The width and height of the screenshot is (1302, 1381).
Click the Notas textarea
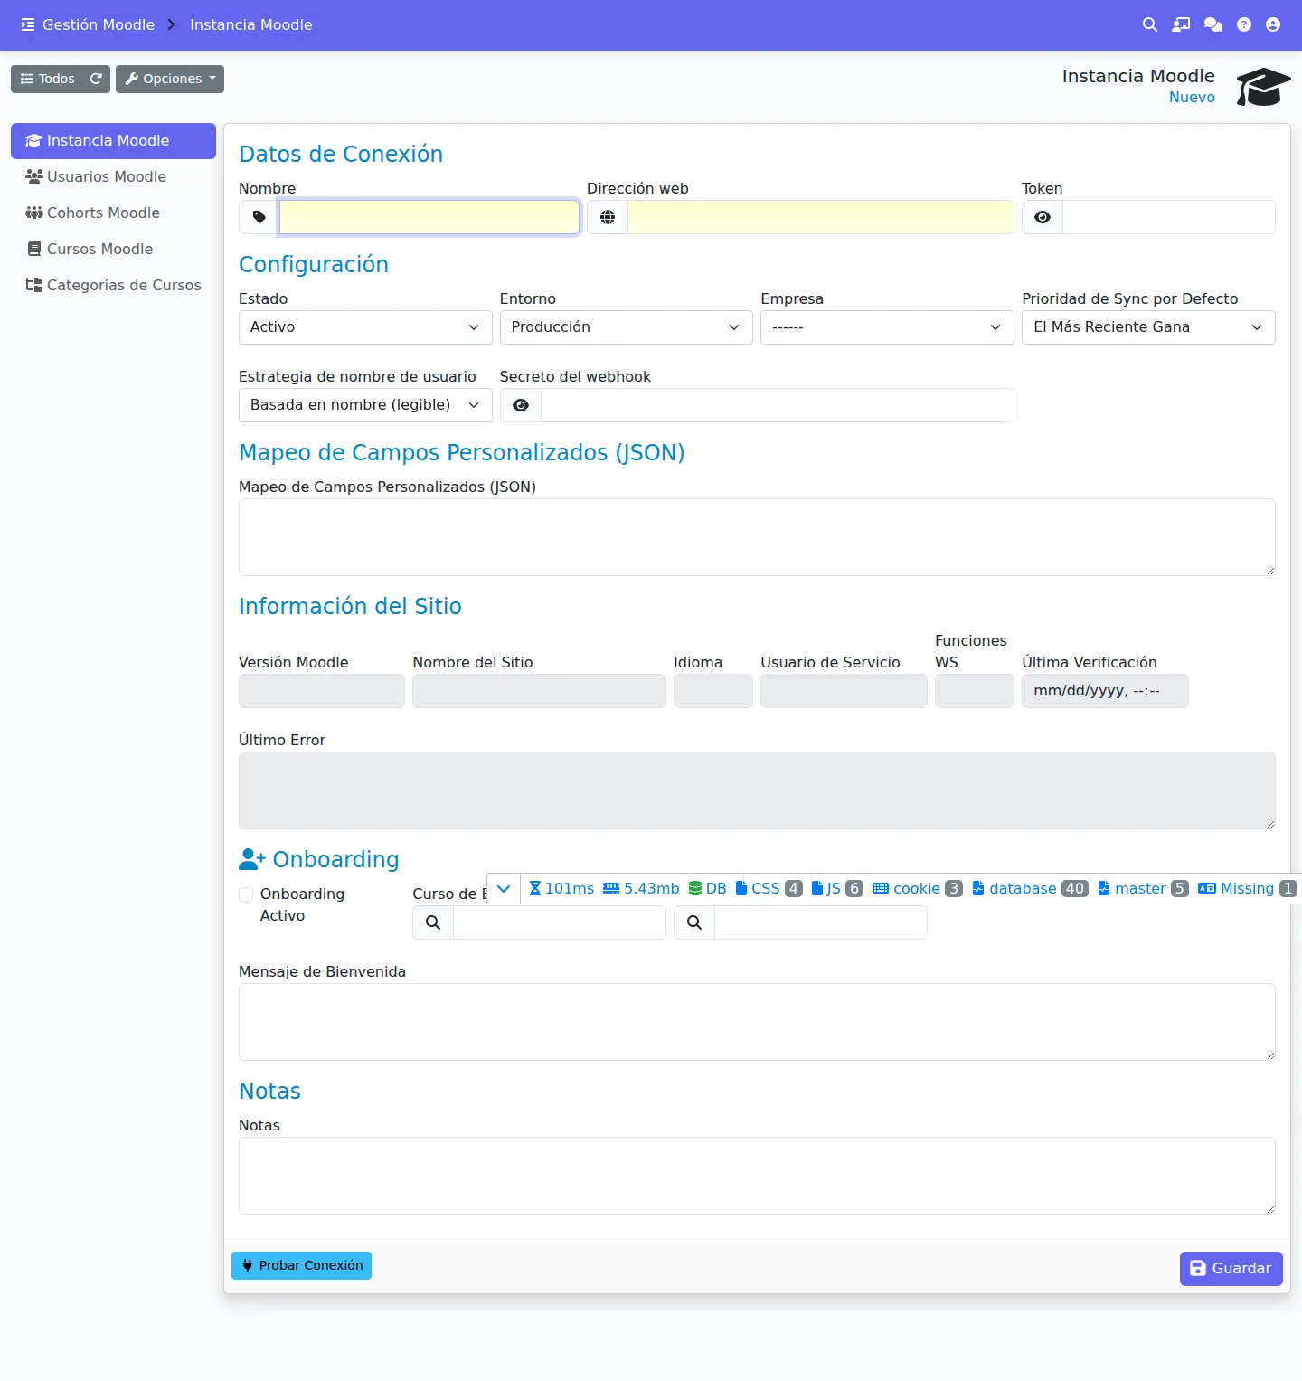coord(757,1176)
